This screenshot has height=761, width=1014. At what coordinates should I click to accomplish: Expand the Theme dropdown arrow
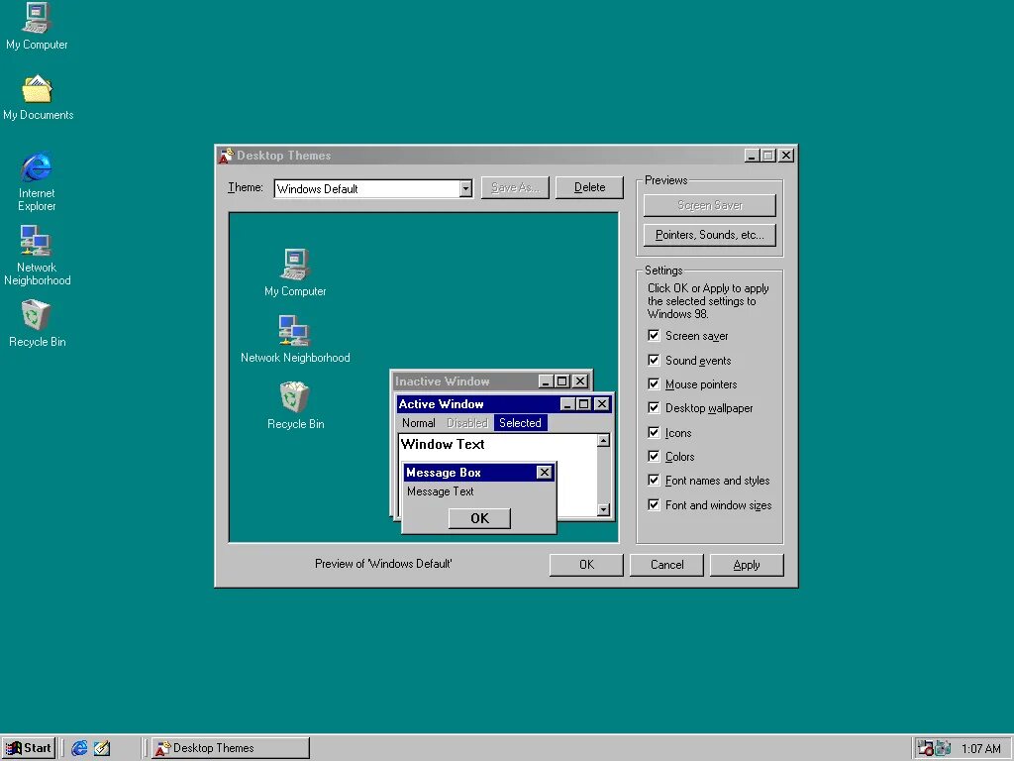465,188
